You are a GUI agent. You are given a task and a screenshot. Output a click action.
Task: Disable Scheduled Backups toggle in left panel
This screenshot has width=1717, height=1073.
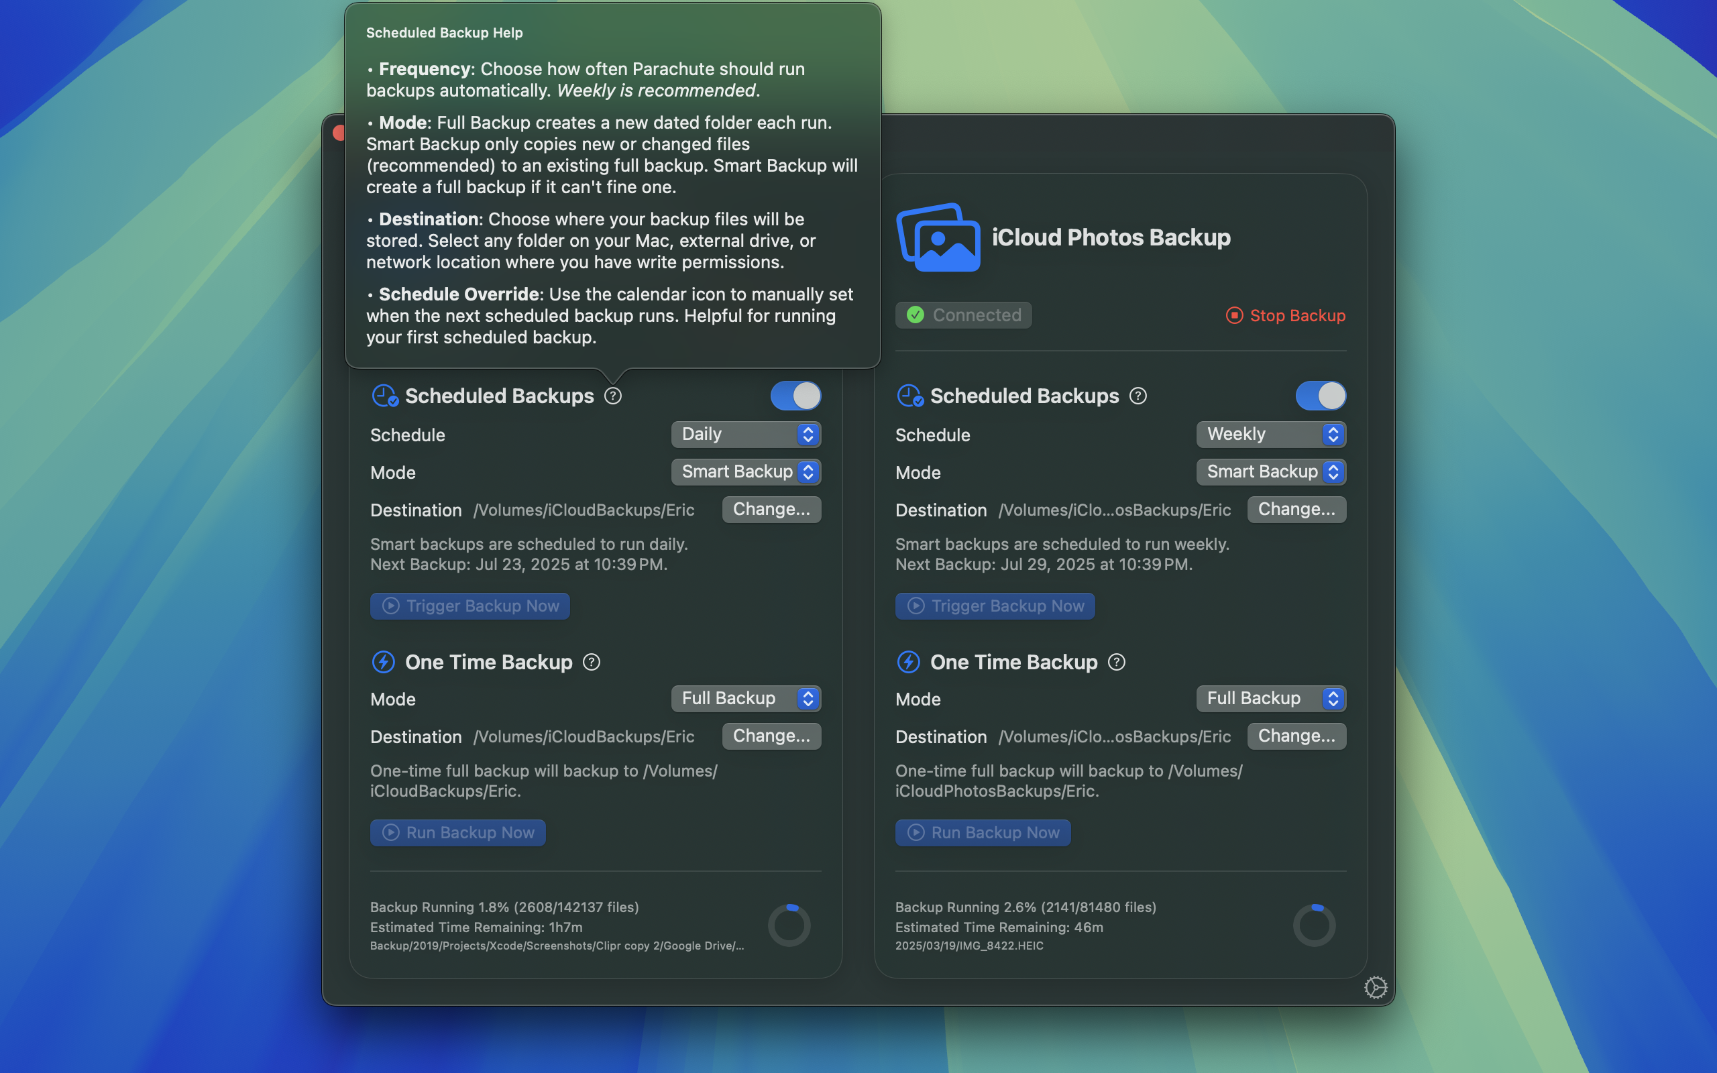[x=795, y=396]
